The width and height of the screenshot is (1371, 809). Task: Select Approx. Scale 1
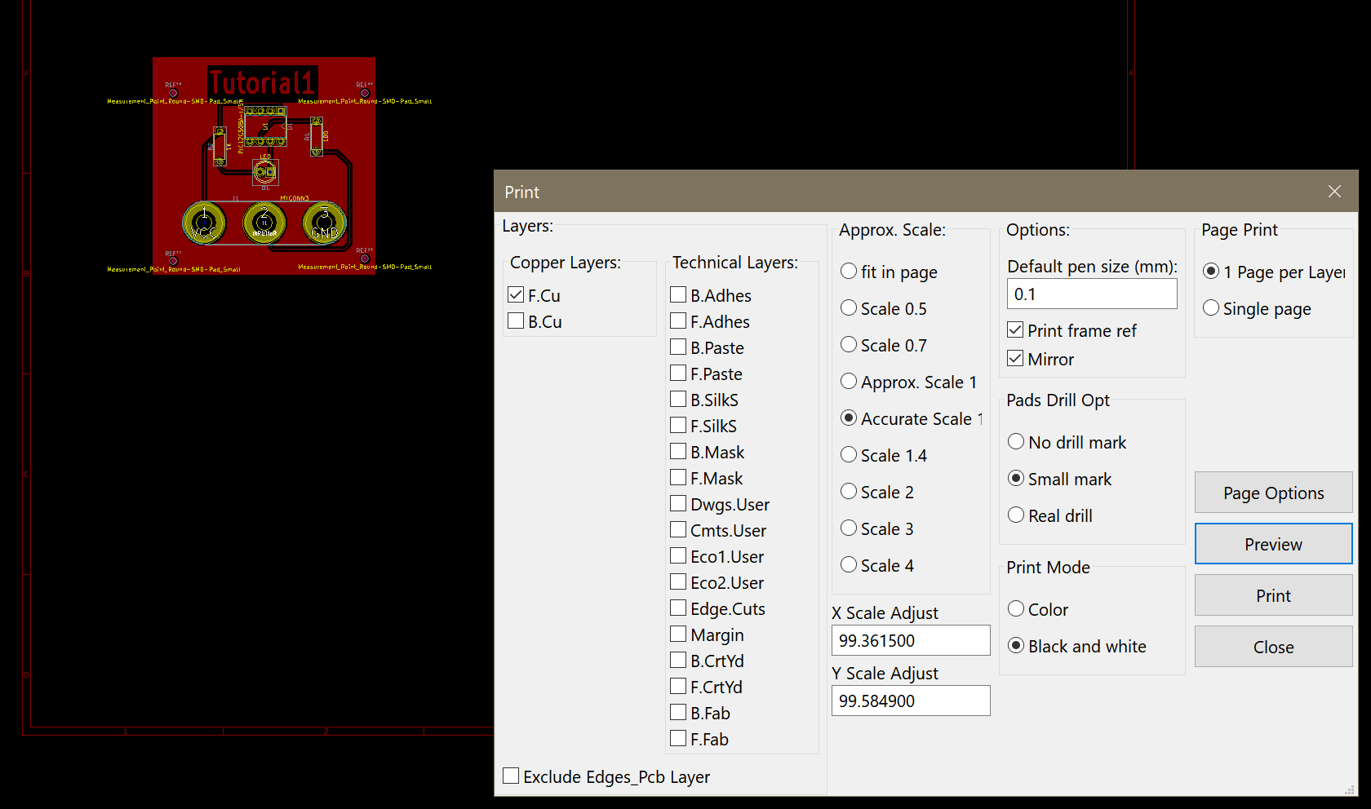coord(849,382)
